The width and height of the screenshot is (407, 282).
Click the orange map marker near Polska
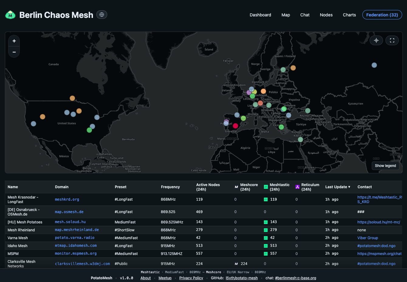point(263,91)
